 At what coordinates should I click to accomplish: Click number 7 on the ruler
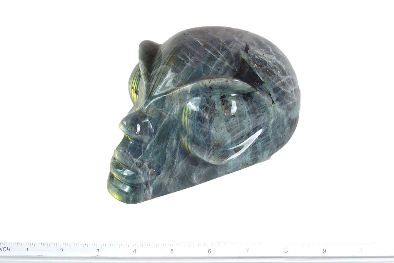tap(247, 251)
